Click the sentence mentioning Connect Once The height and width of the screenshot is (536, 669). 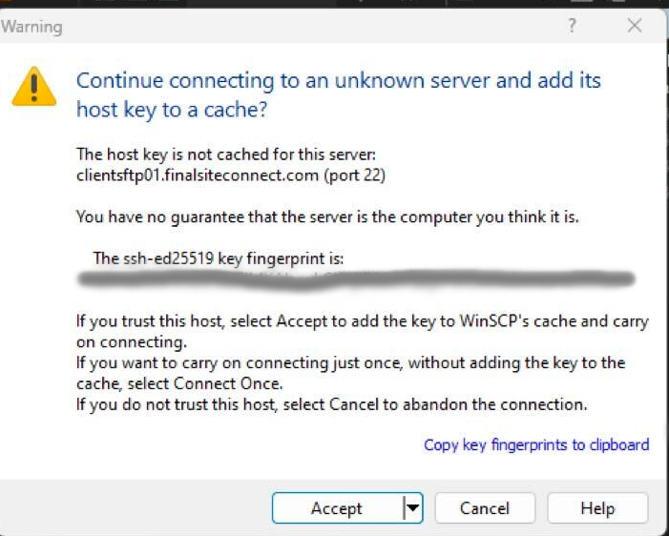tap(350, 373)
